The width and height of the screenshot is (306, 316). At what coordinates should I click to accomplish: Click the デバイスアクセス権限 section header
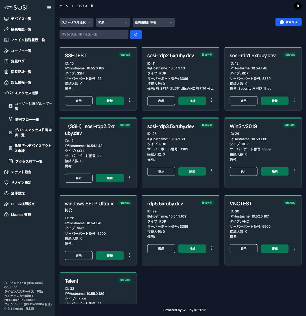pyautogui.click(x=21, y=93)
